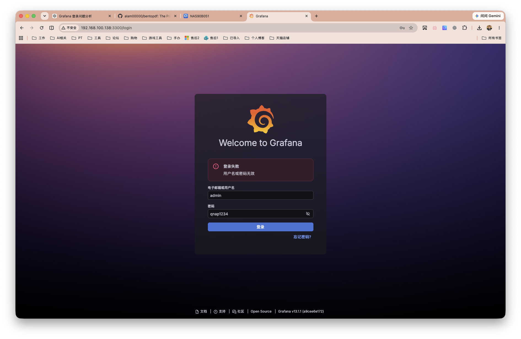
Task: Click the browser back arrow
Action: point(22,28)
